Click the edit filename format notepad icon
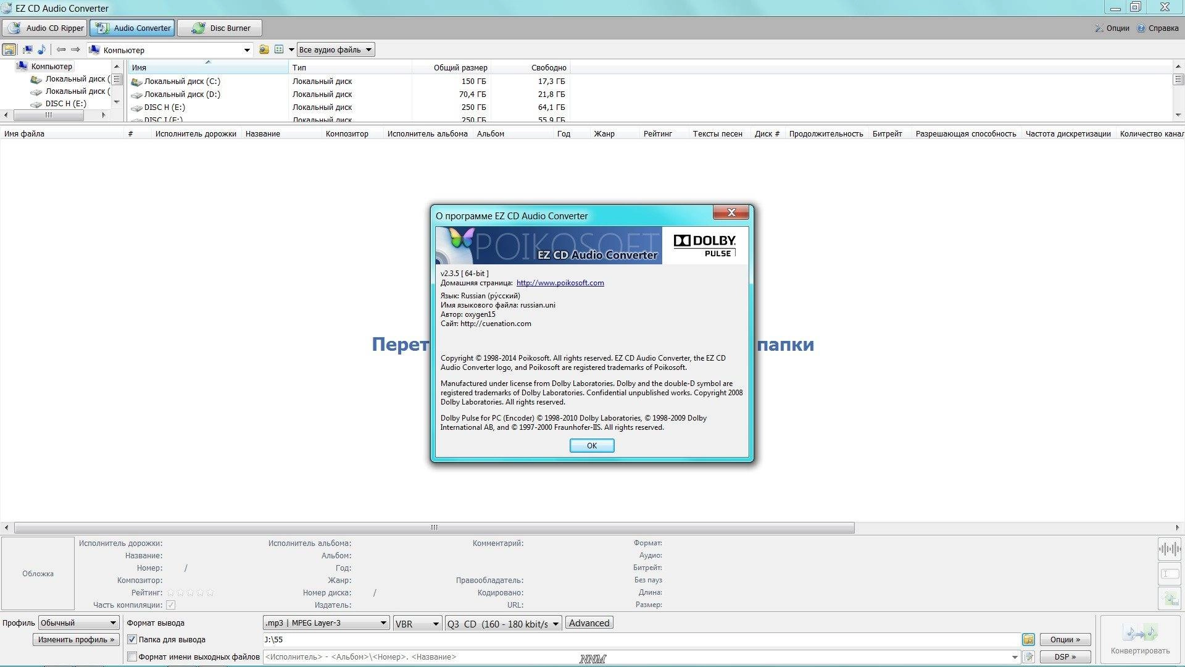 click(x=1028, y=657)
